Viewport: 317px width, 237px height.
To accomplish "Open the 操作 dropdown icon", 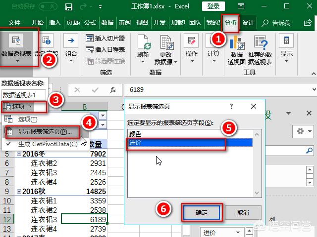I will click(x=192, y=40).
